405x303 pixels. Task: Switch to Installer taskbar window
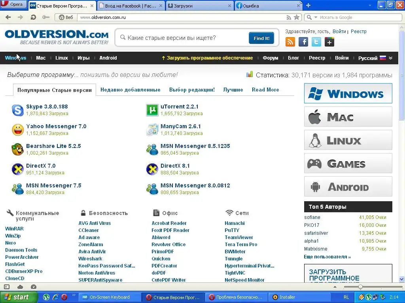[299, 297]
